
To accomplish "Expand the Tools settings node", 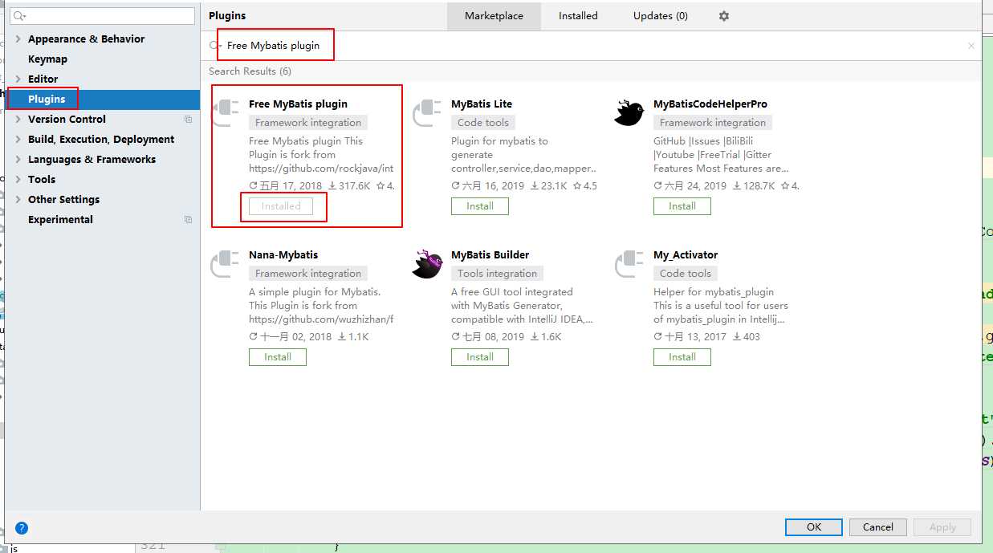I will pos(18,180).
